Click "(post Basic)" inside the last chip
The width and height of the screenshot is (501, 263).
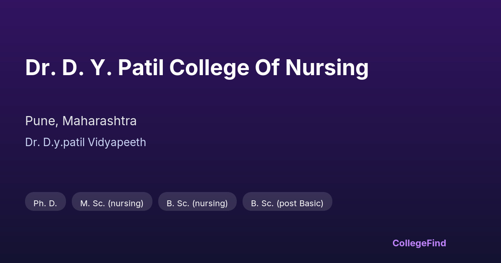(300, 203)
